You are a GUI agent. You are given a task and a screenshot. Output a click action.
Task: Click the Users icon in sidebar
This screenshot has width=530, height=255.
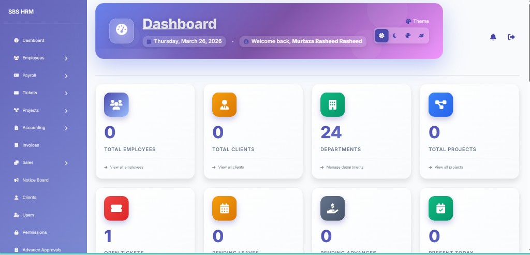(16, 215)
